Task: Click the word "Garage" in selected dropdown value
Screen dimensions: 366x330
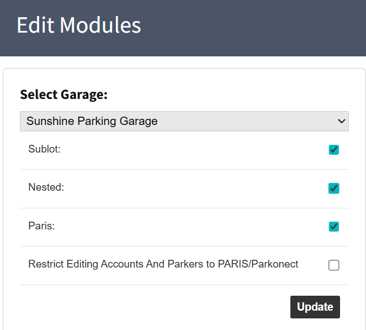Action: [139, 121]
